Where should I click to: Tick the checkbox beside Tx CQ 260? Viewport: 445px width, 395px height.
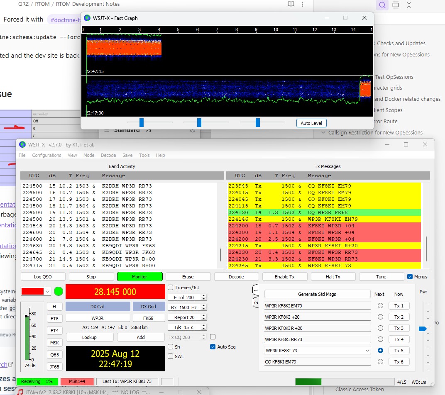point(213,337)
